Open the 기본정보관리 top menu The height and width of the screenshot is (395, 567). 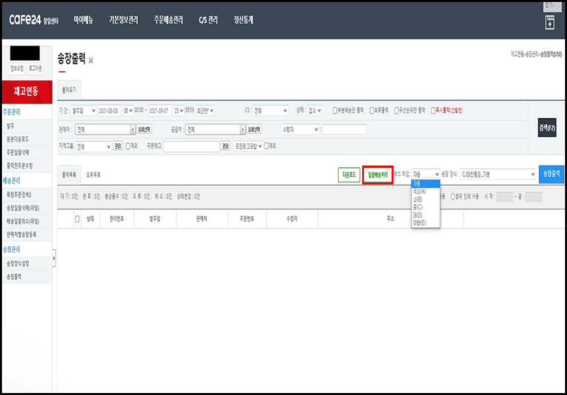pyautogui.click(x=123, y=20)
